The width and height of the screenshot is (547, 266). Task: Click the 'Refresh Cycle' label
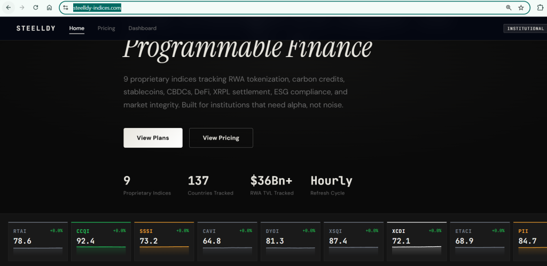327,193
